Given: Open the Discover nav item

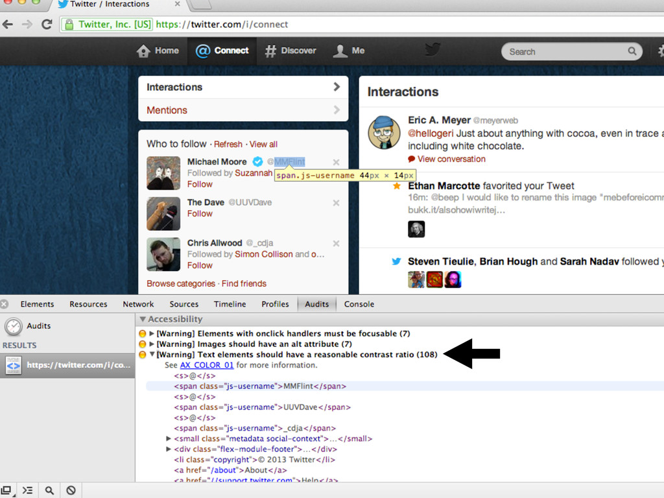Looking at the screenshot, I should [x=290, y=51].
